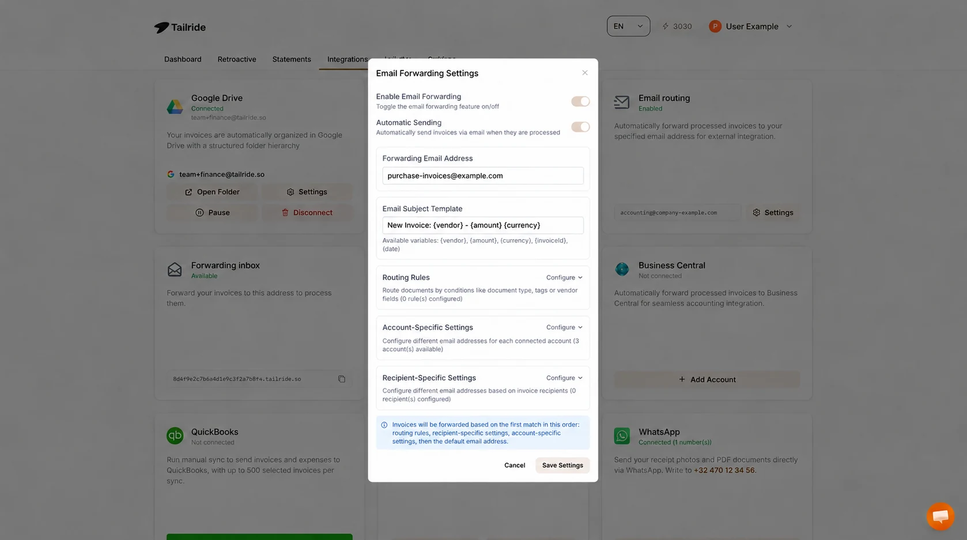Image resolution: width=967 pixels, height=540 pixels.
Task: Click the credits lightning bolt icon
Action: [666, 27]
